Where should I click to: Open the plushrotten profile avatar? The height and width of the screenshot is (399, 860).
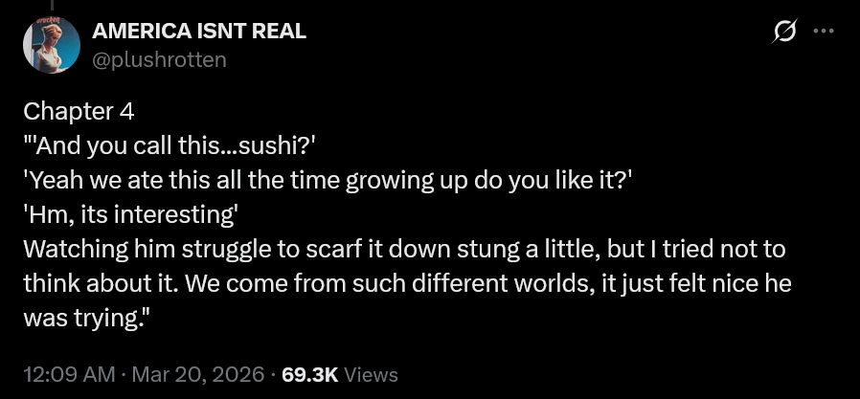point(52,45)
